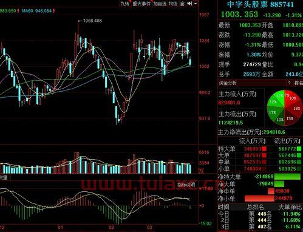Screen dimensions: 303x232
Task: Click the 总手 value 2593万
Action: (251, 74)
